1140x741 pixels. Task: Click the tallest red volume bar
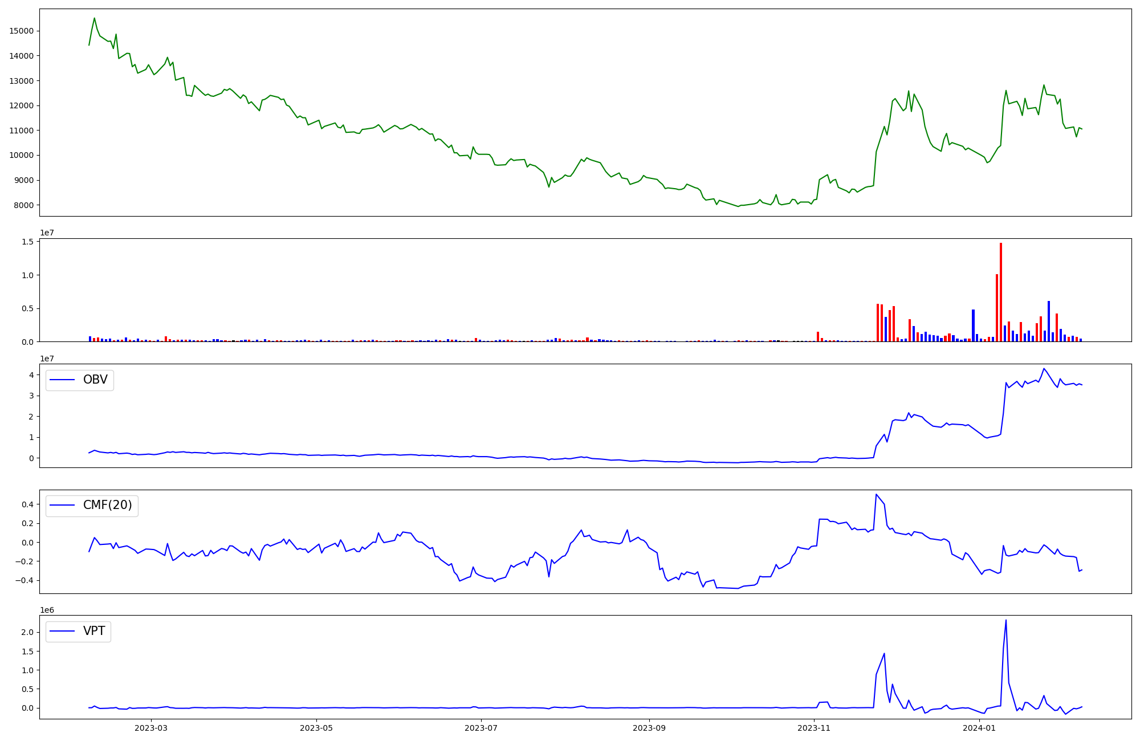coord(1001,292)
